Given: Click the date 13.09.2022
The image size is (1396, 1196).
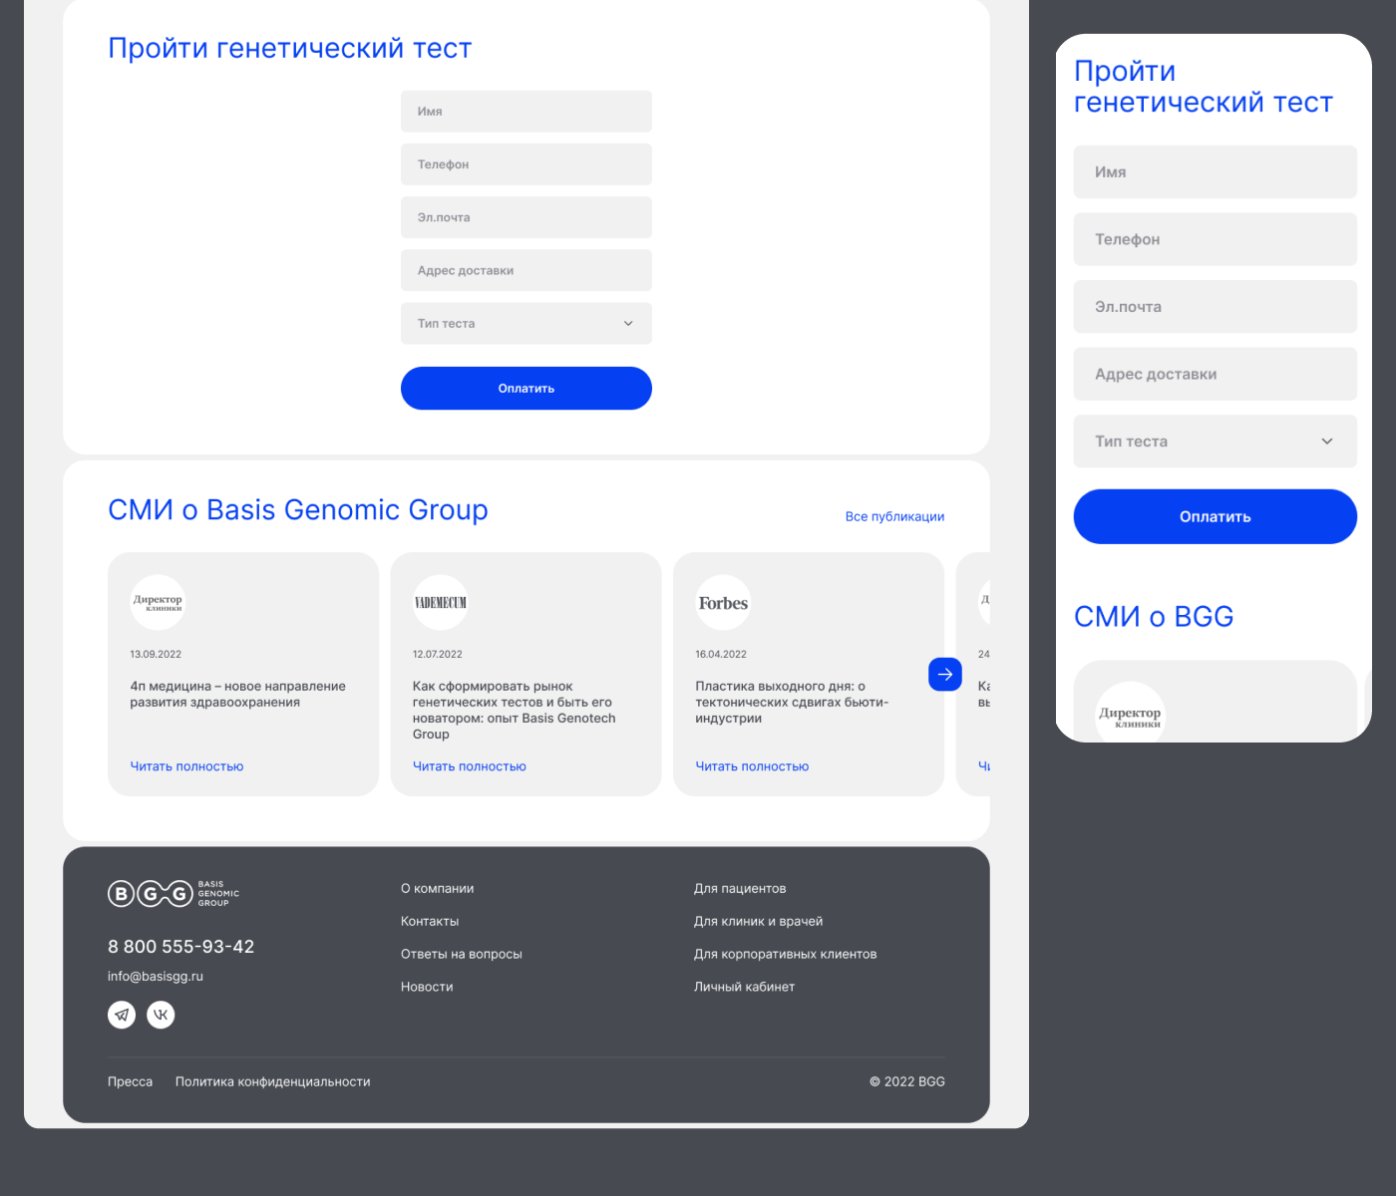Looking at the screenshot, I should pyautogui.click(x=156, y=655).
